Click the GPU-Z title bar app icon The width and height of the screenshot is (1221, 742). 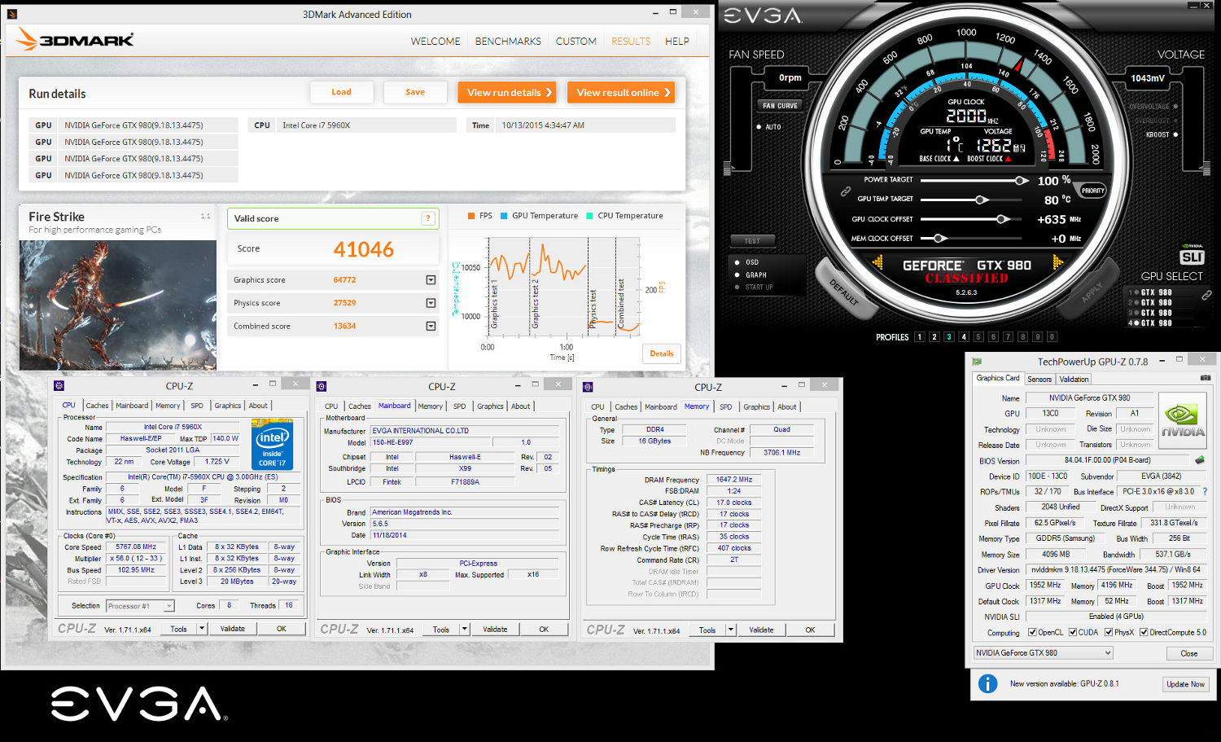[x=977, y=361]
